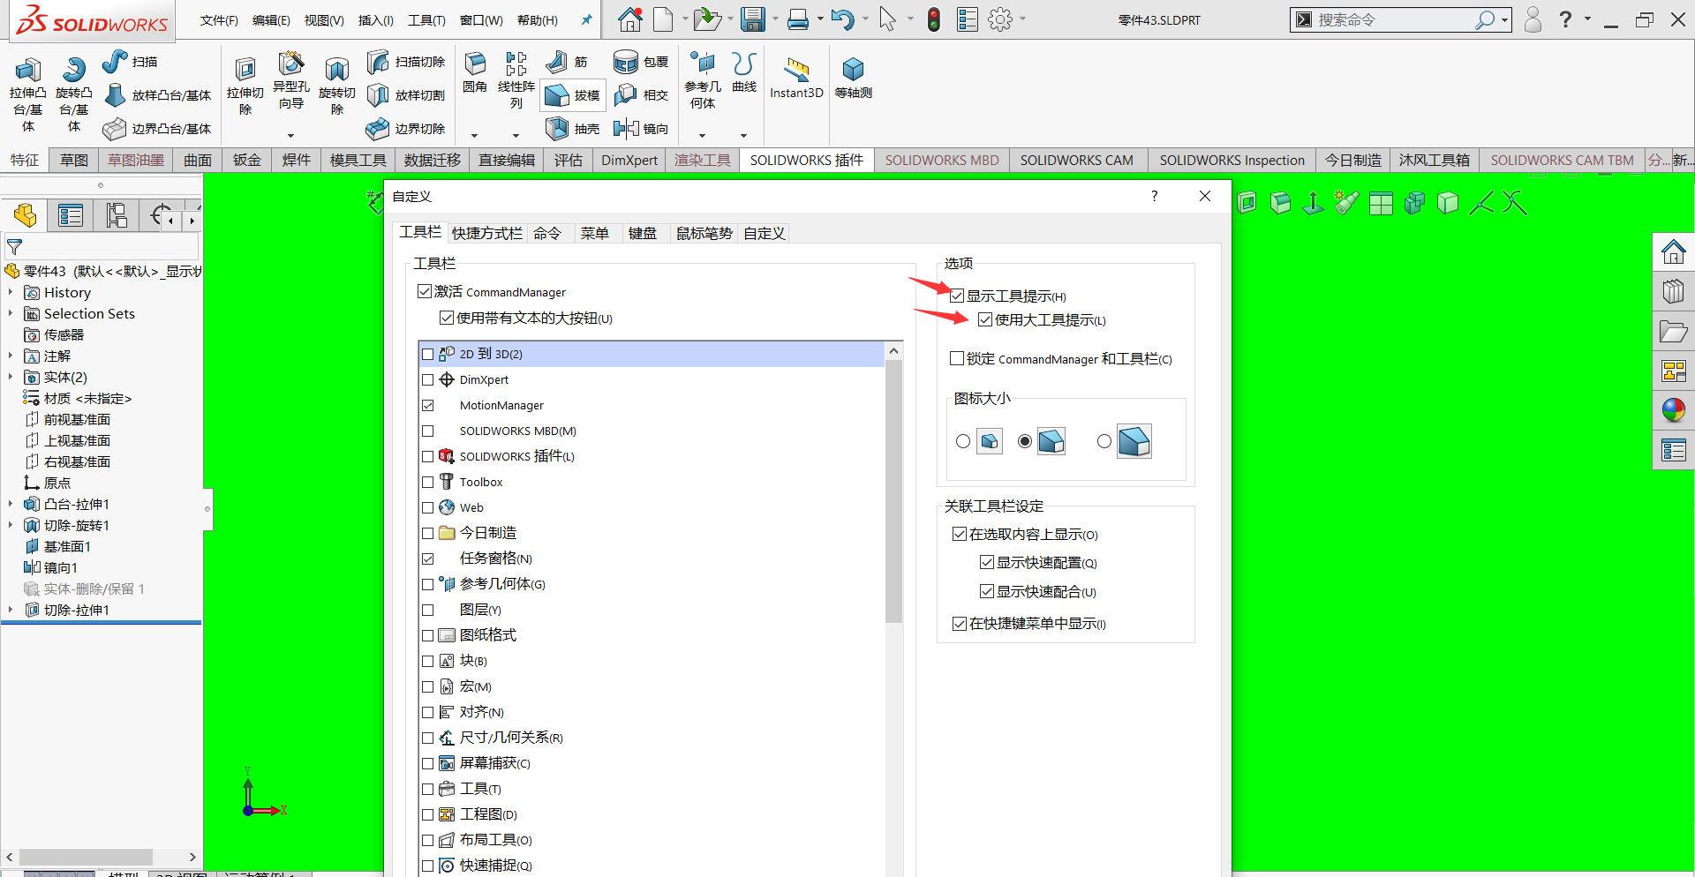The width and height of the screenshot is (1695, 877).
Task: Toggle Instant3D
Action: point(796,78)
